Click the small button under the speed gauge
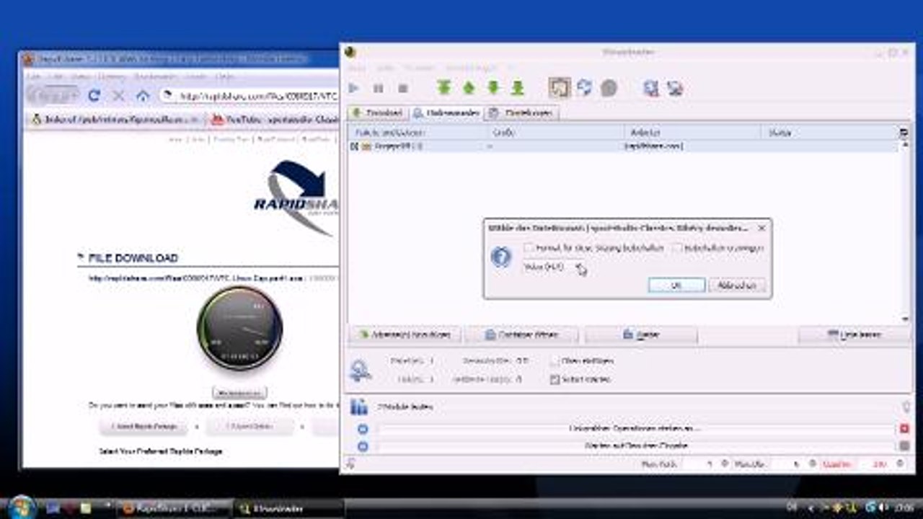Viewport: 923px width, 519px height. (x=239, y=393)
